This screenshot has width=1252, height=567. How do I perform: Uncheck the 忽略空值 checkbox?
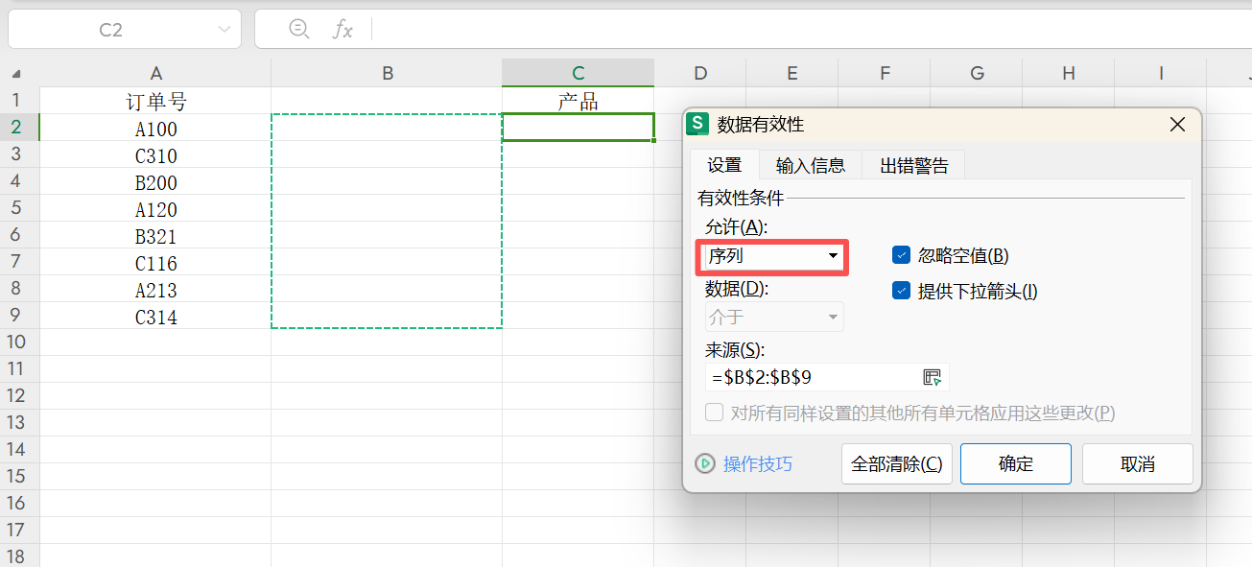pyautogui.click(x=900, y=254)
